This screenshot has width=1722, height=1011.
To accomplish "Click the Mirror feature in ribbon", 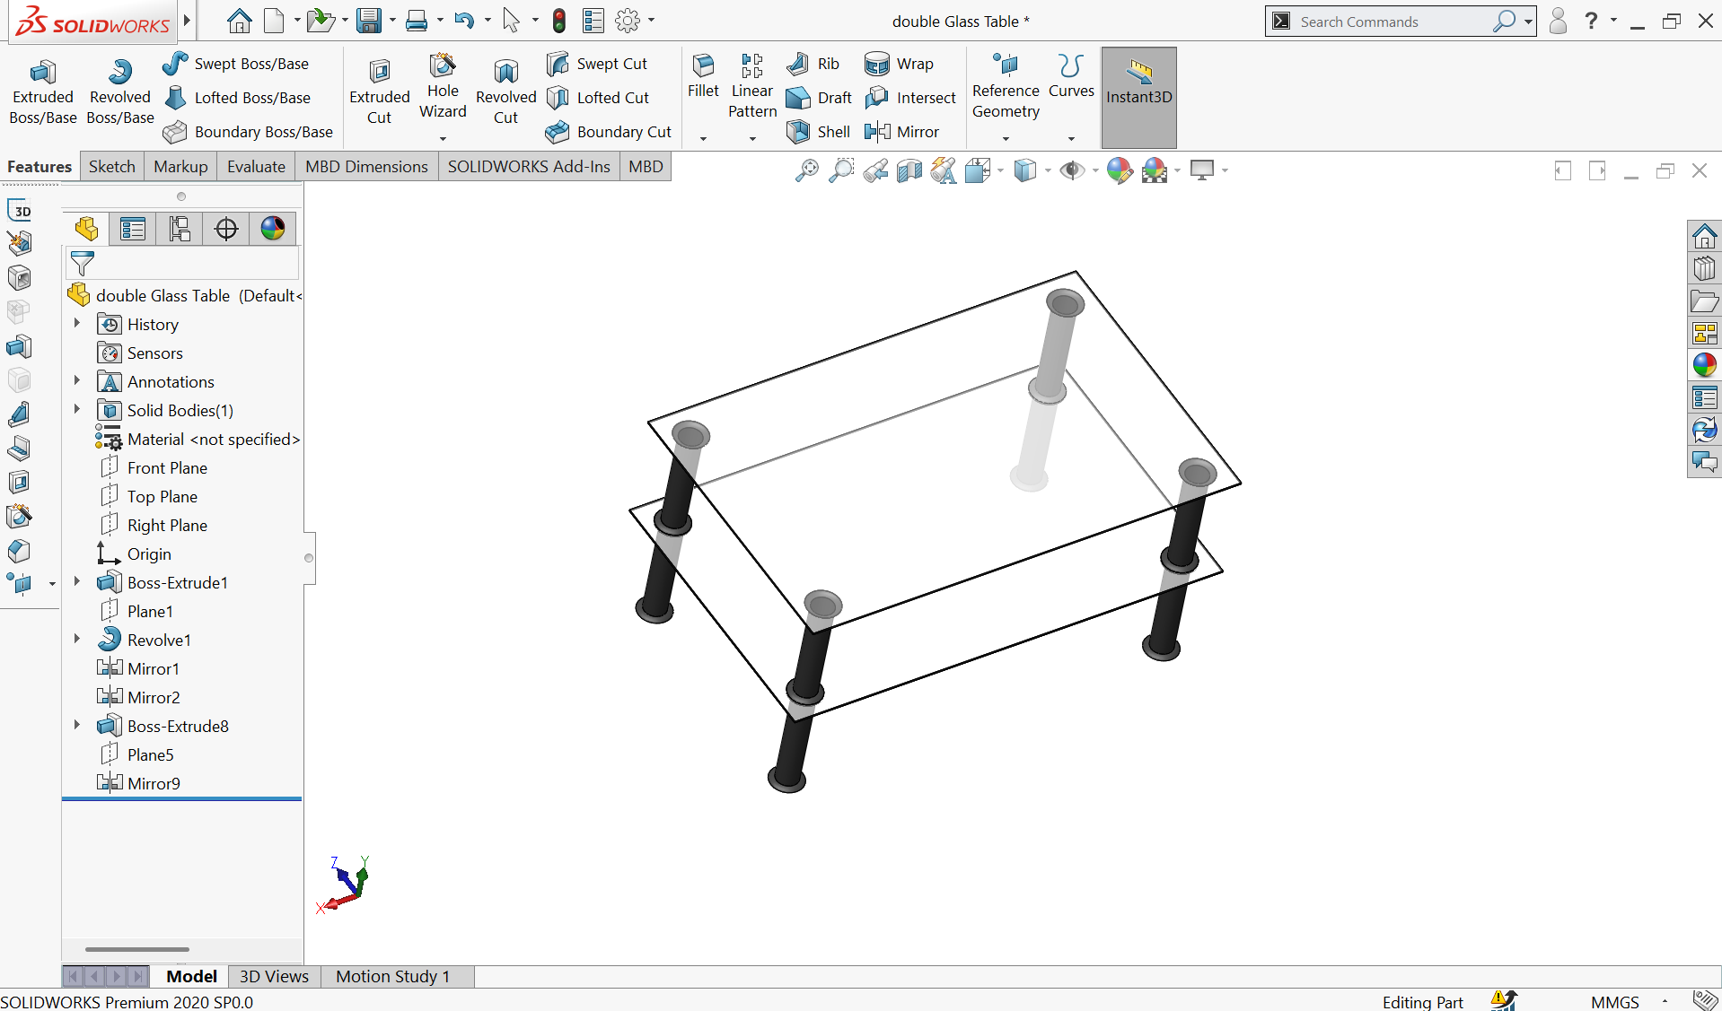I will (902, 132).
